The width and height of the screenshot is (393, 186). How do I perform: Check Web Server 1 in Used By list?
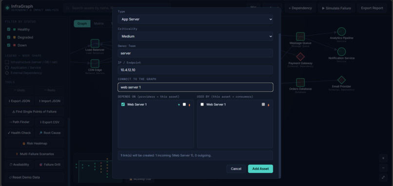point(202,104)
